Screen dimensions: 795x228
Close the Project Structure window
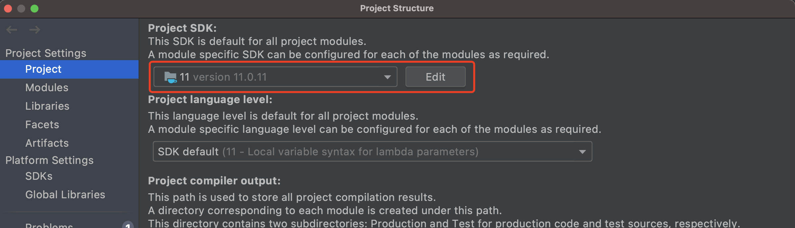[8, 9]
